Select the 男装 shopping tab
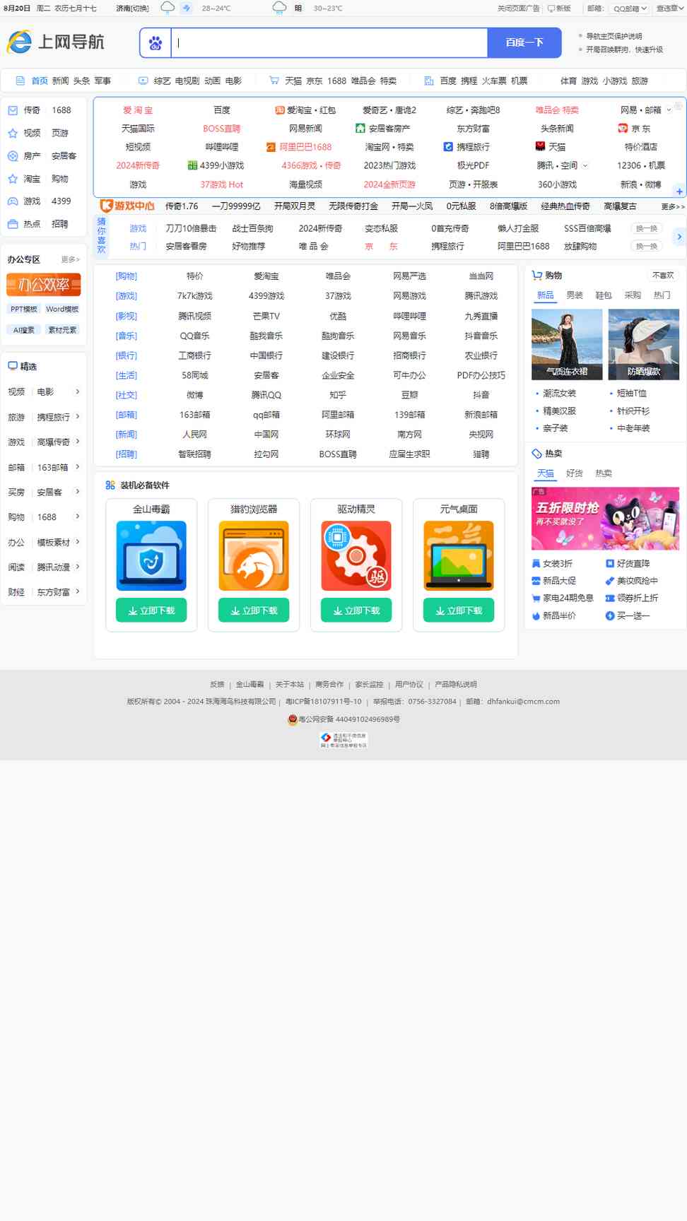Viewport: 687px width, 1221px height. pos(575,295)
